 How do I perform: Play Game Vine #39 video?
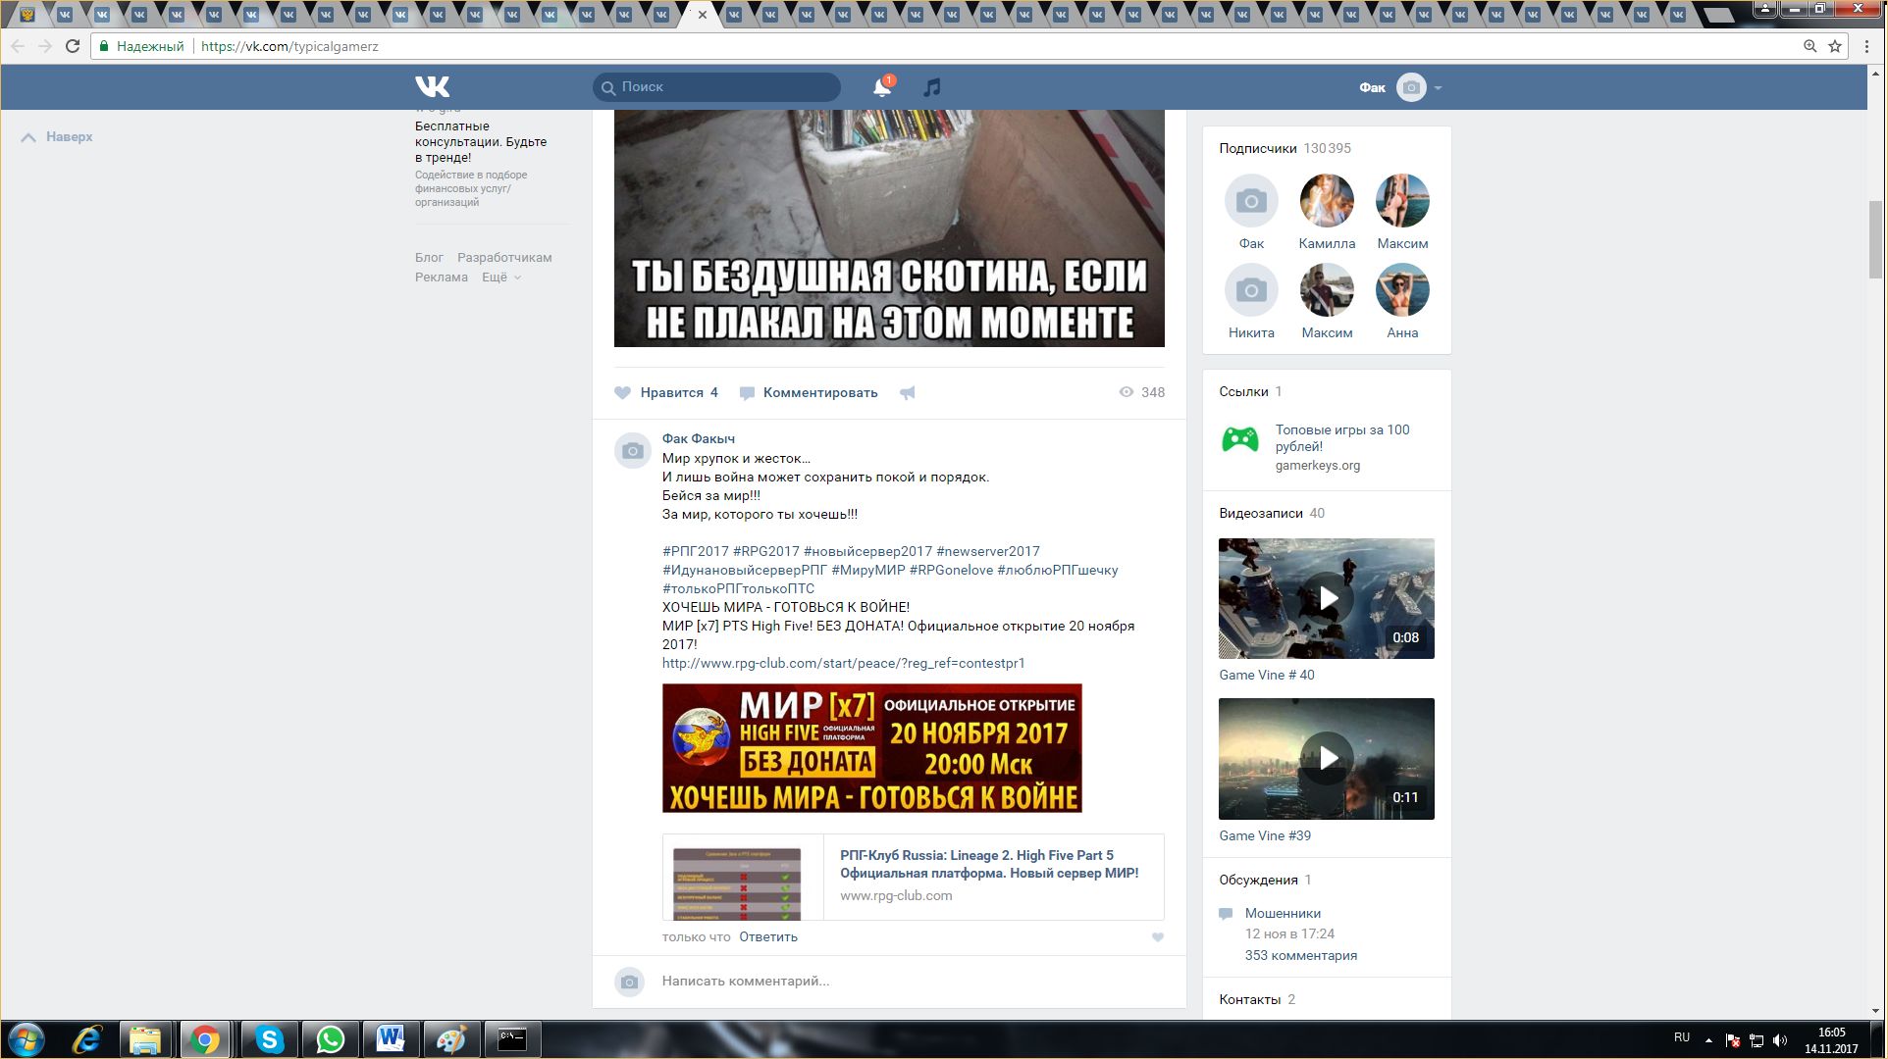(x=1327, y=759)
